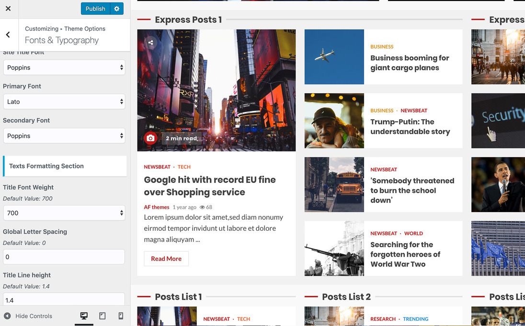Click the share icon on featured image
The height and width of the screenshot is (326, 525).
151,43
